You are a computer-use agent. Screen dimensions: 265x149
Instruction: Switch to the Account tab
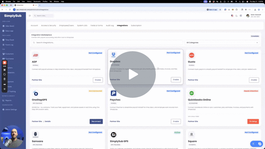(x=34, y=26)
